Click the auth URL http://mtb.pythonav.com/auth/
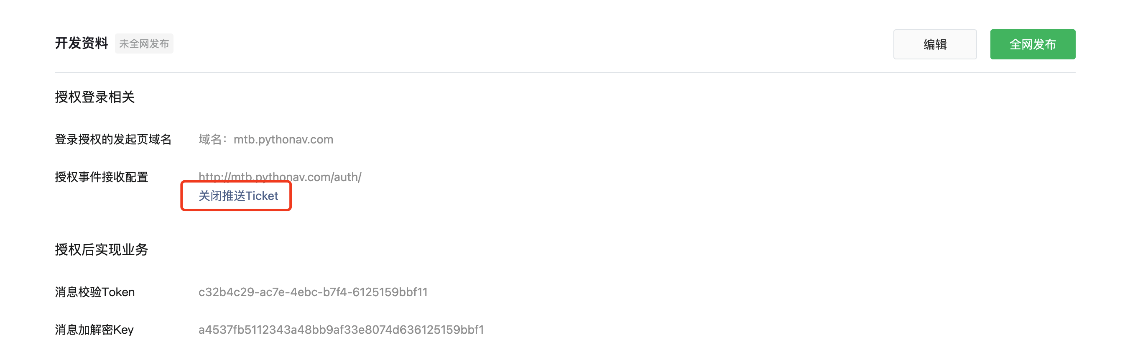The height and width of the screenshot is (353, 1148). (280, 177)
